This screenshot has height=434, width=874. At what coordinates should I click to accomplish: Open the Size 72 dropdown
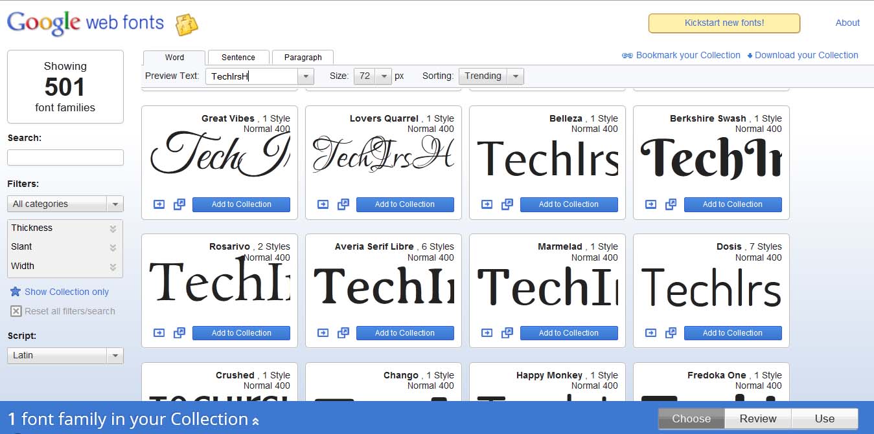tap(373, 76)
